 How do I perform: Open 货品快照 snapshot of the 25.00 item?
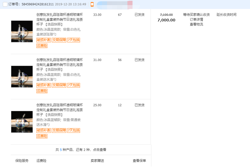[54, 115]
